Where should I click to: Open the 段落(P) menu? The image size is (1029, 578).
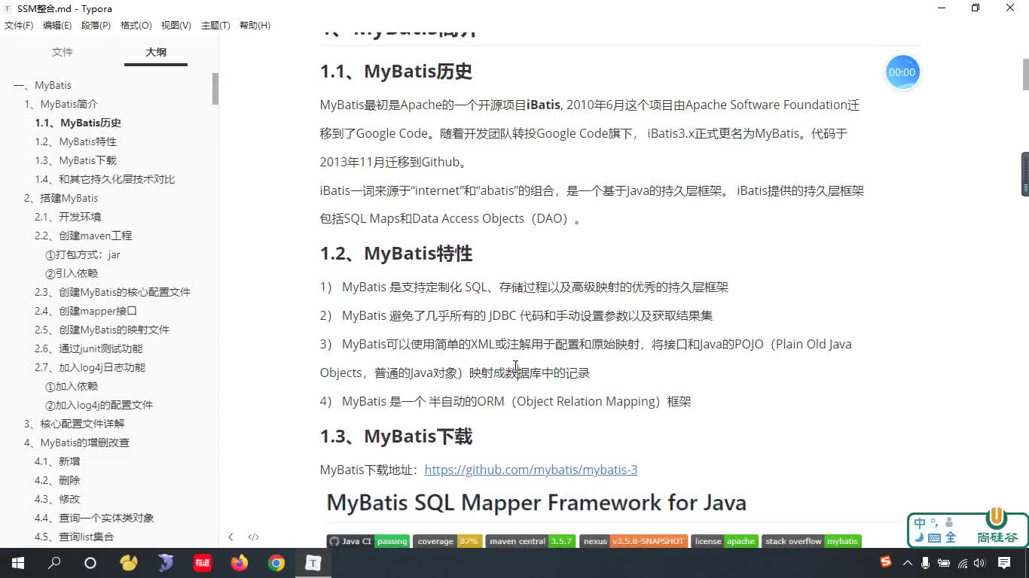coord(96,26)
